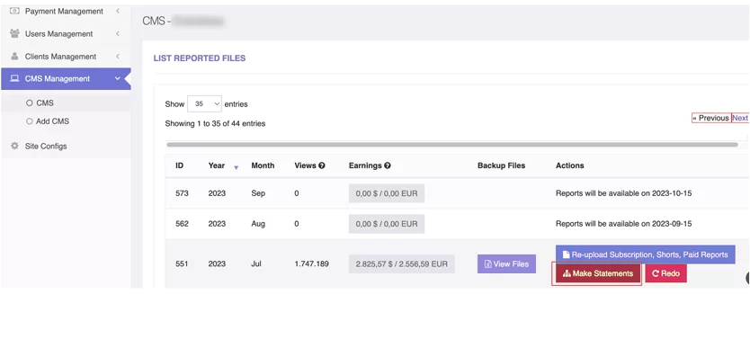This screenshot has height=339, width=750.
Task: Click the Payment Management money icon
Action: pyautogui.click(x=14, y=11)
